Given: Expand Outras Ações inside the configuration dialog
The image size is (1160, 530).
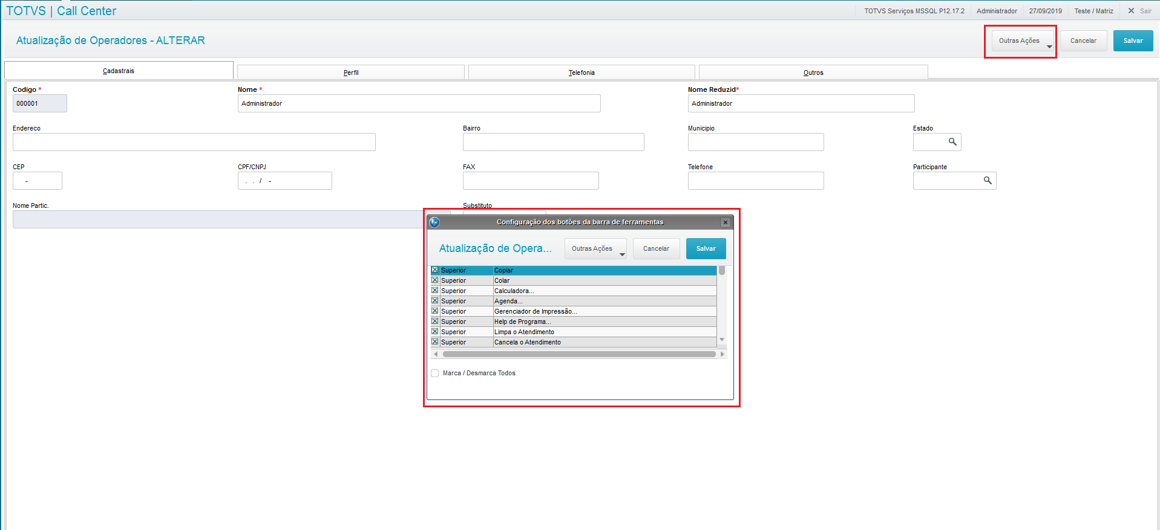Looking at the screenshot, I should (x=595, y=249).
